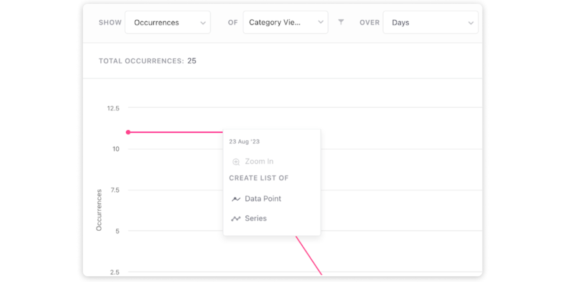This screenshot has width=565, height=282.
Task: Click the SHOW label in the query bar
Action: [x=110, y=22]
